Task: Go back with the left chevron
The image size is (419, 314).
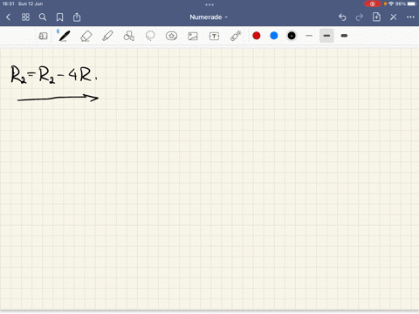Action: pos(8,17)
